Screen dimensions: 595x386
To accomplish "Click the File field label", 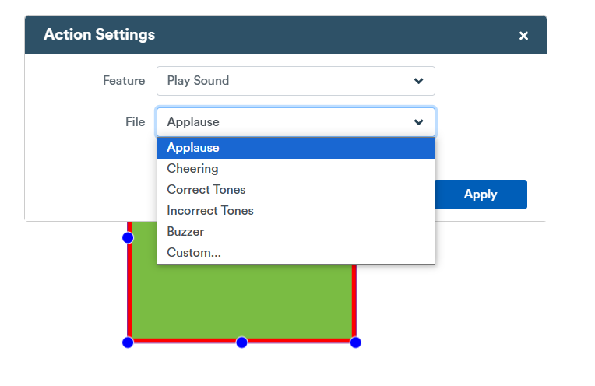I will click(x=135, y=122).
